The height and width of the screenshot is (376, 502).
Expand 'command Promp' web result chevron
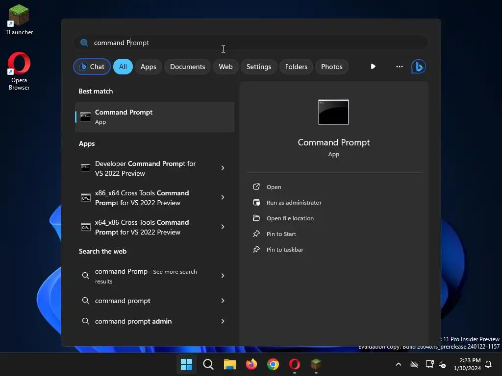click(x=223, y=276)
